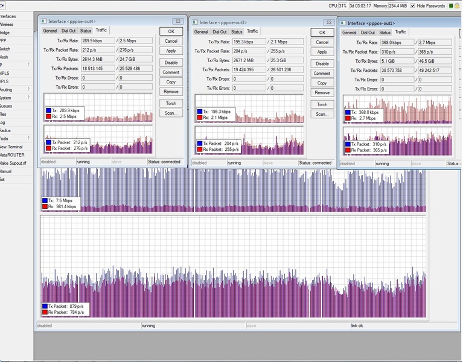The height and width of the screenshot is (362, 463).
Task: Click the pppoe-out4 window title icon
Action: (43, 21)
